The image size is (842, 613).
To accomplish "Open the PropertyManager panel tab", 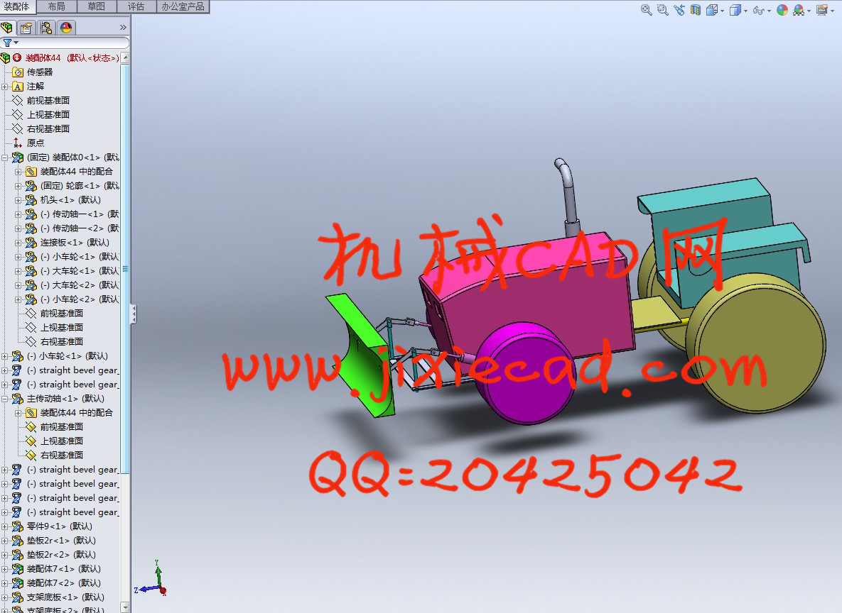I will [x=26, y=28].
